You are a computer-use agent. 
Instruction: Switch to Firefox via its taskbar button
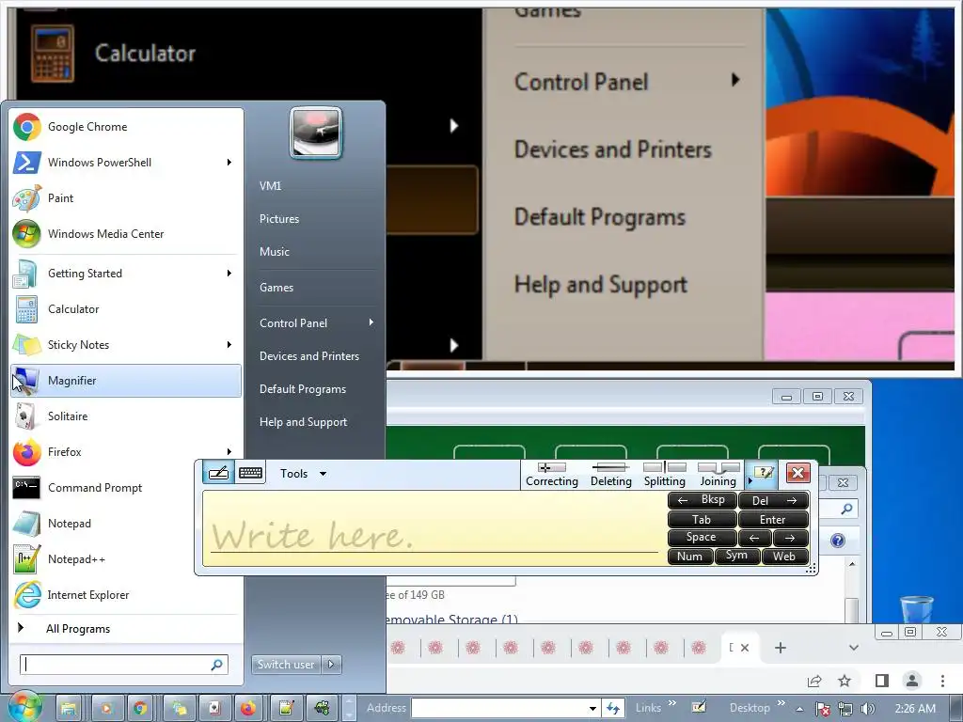pyautogui.click(x=248, y=709)
